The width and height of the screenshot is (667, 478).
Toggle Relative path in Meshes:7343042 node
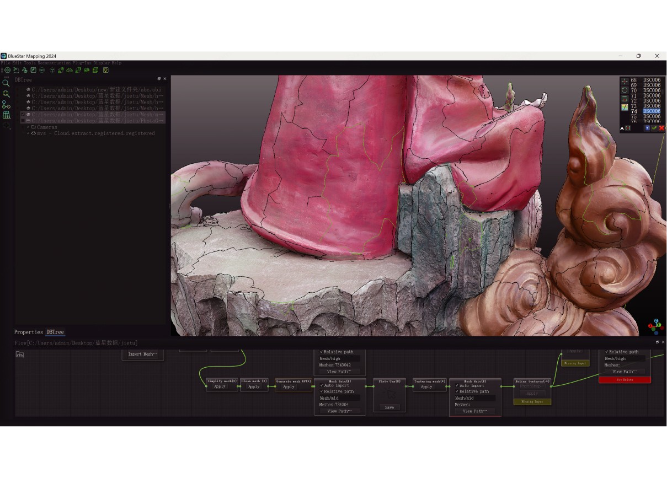pos(321,352)
